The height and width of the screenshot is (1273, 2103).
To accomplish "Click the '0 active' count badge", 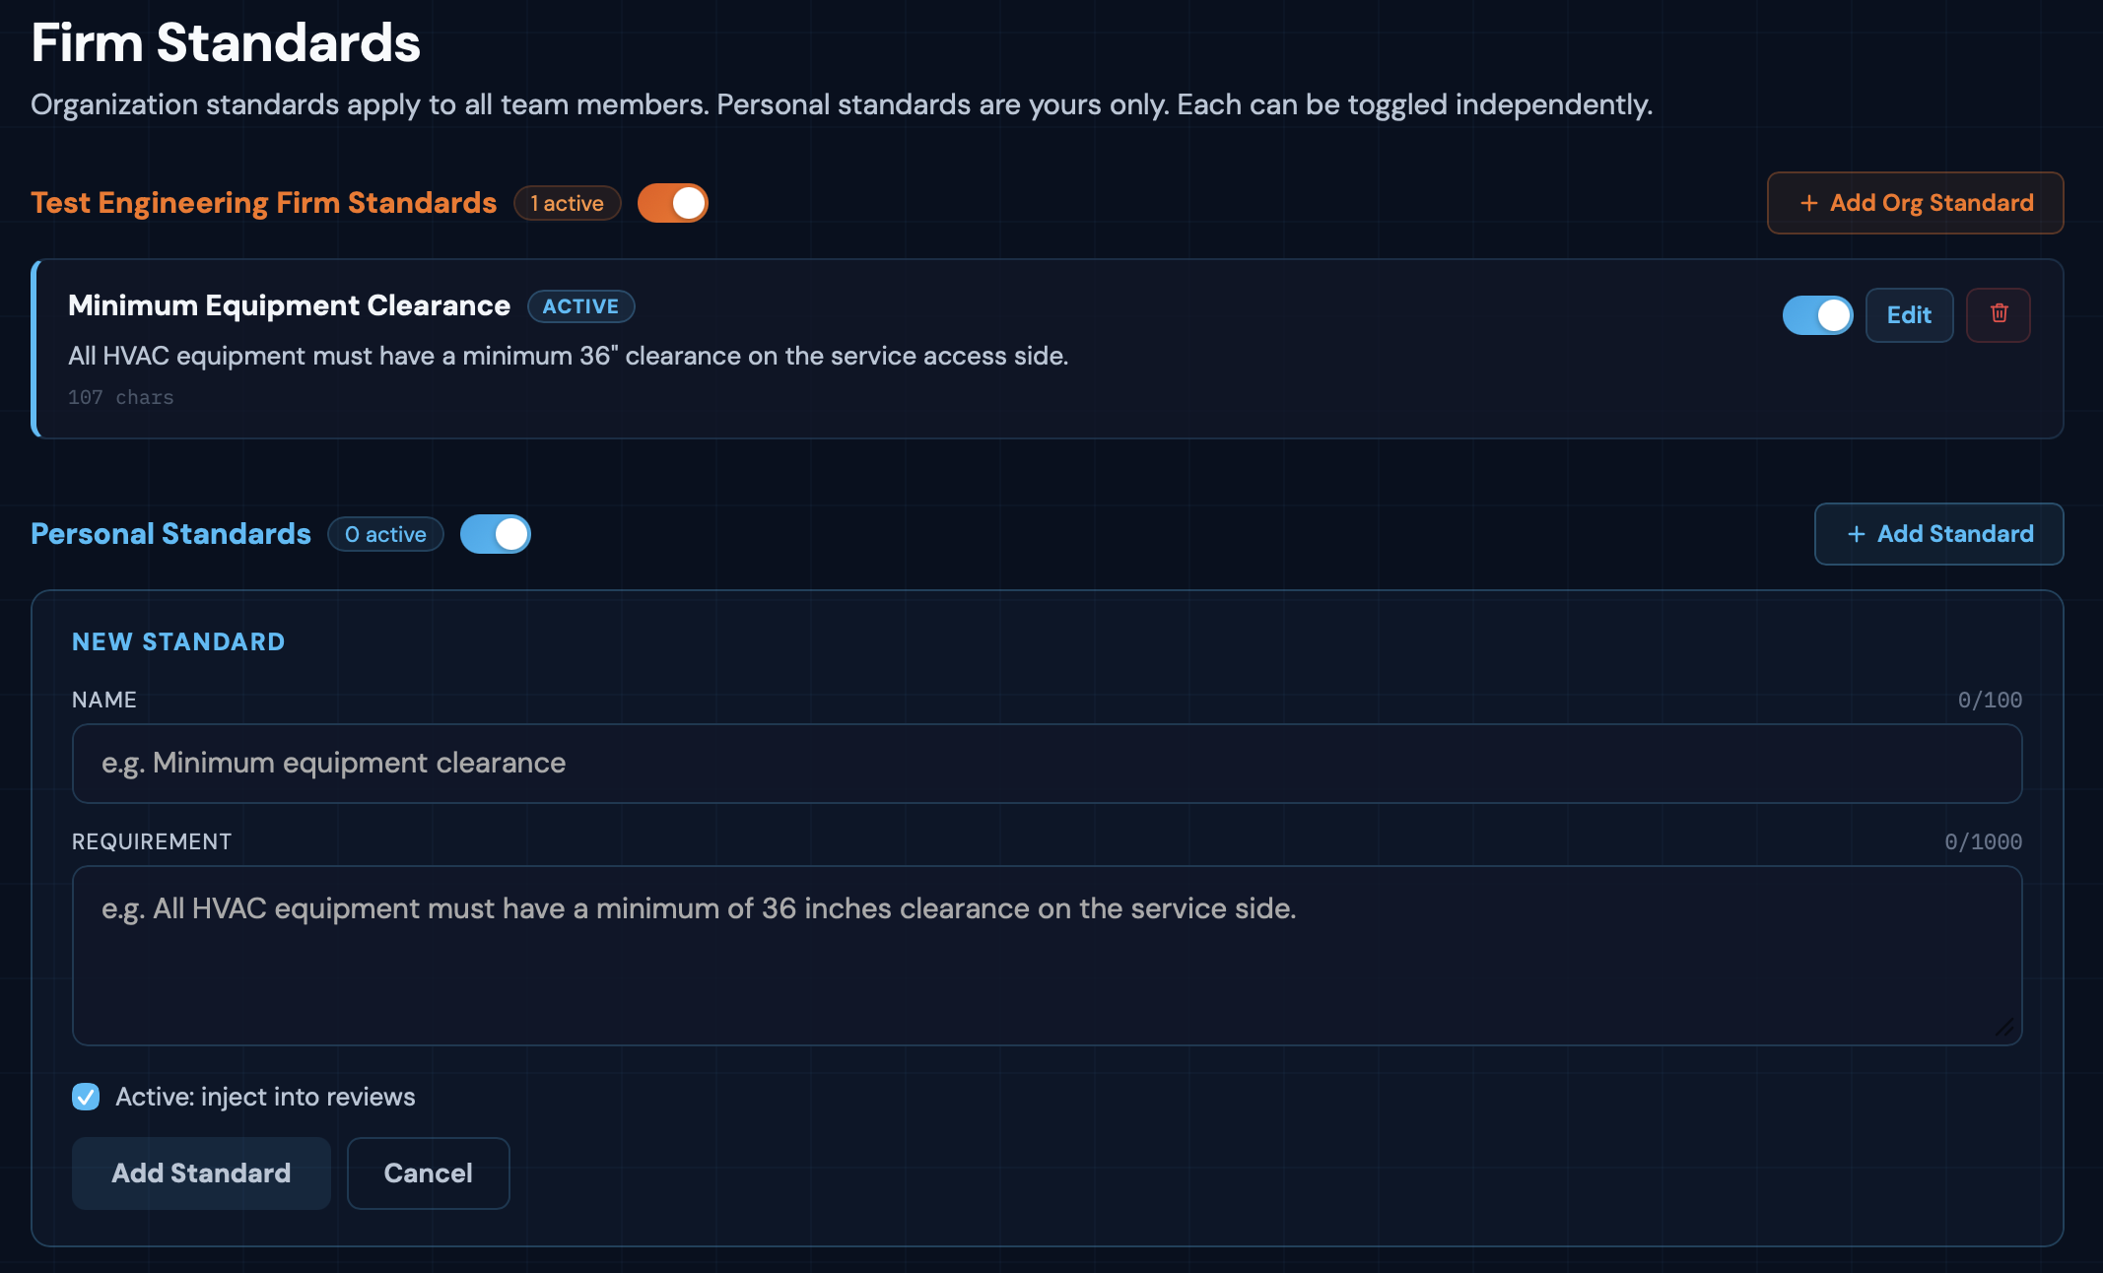I will [385, 534].
